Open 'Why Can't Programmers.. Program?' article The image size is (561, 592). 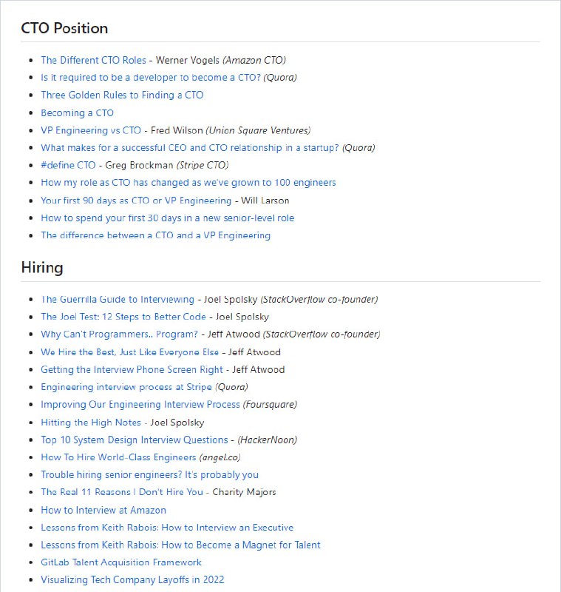pyautogui.click(x=119, y=334)
